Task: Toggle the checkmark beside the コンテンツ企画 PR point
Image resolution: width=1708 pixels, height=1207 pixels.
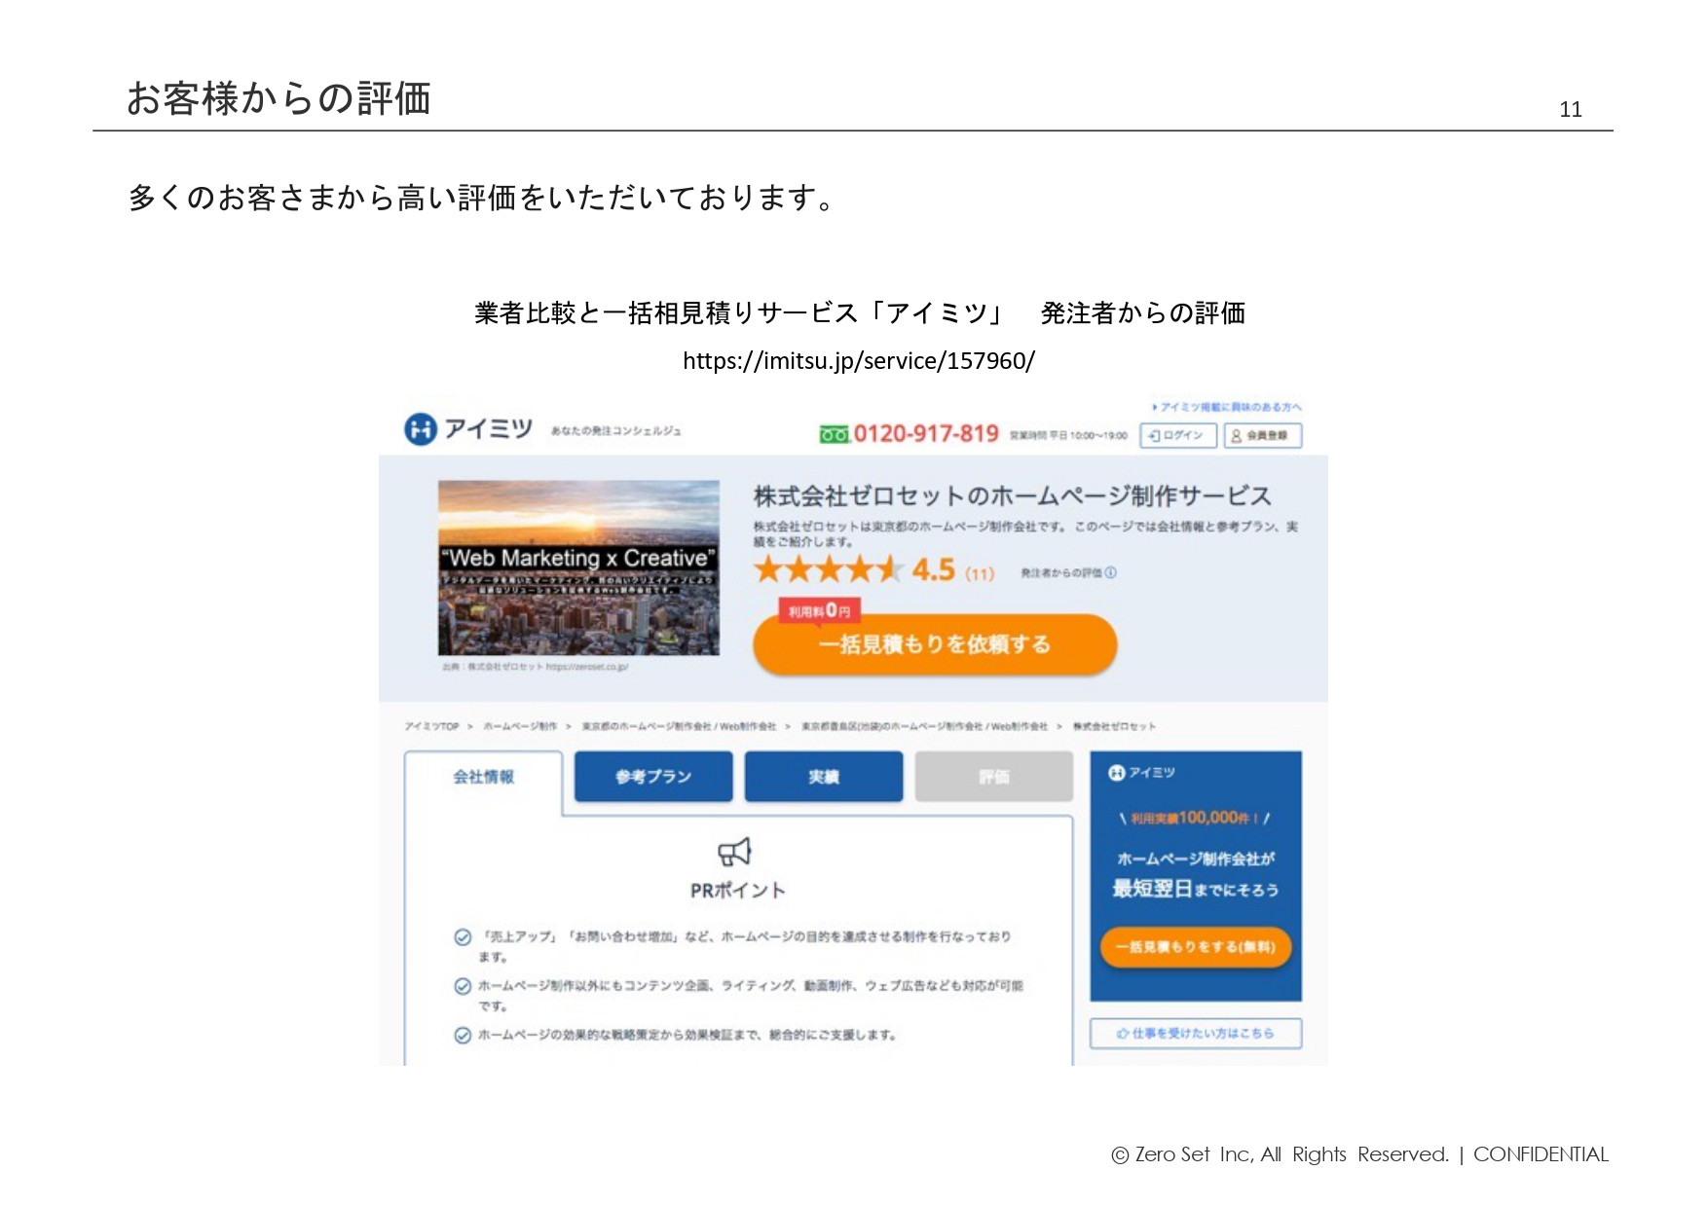Action: pos(462,986)
